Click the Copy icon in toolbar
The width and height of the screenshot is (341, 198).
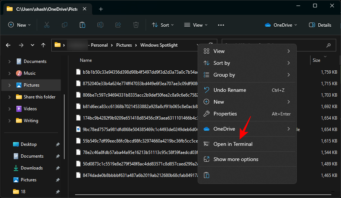pos(65,25)
